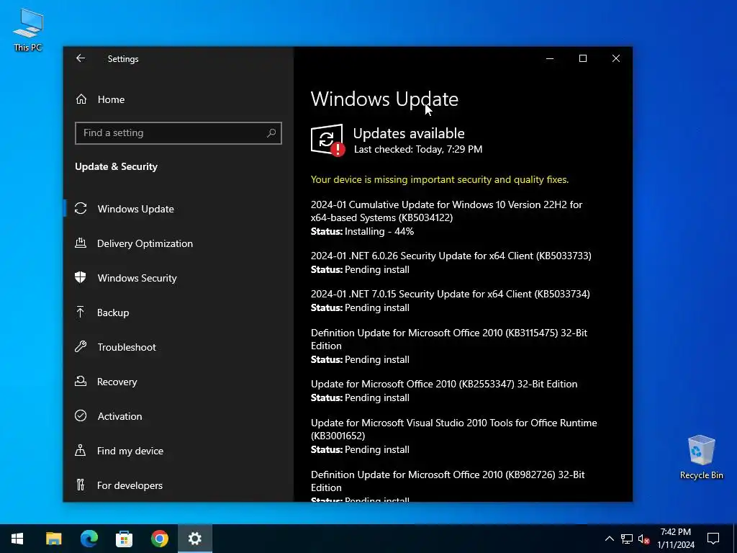Close the Settings window
Viewport: 737px width, 553px height.
[616, 58]
